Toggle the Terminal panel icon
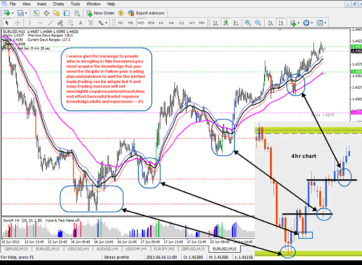 point(67,13)
